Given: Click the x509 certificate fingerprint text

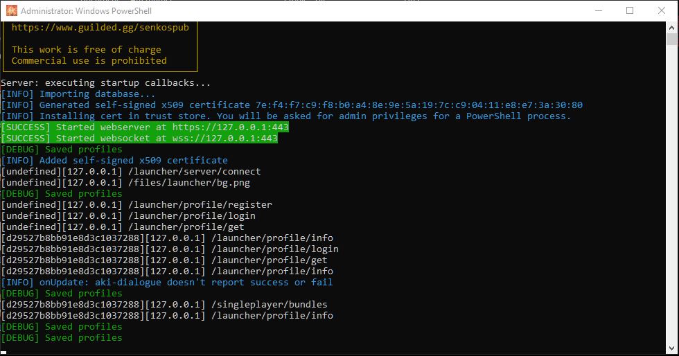Looking at the screenshot, I should tap(418, 105).
